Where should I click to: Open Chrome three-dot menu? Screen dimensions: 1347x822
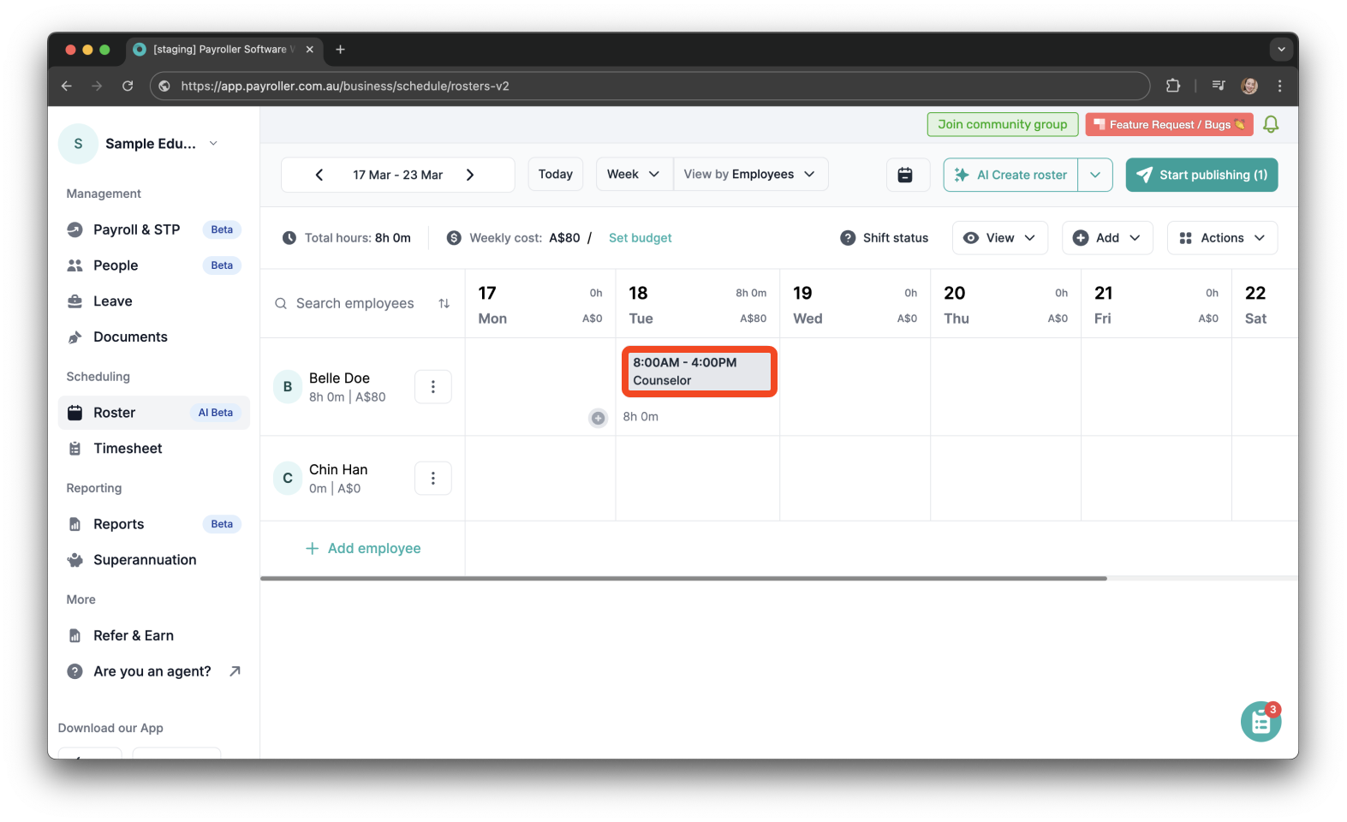[1279, 86]
